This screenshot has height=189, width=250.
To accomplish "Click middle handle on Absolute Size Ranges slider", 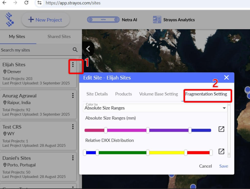I will [148, 130].
